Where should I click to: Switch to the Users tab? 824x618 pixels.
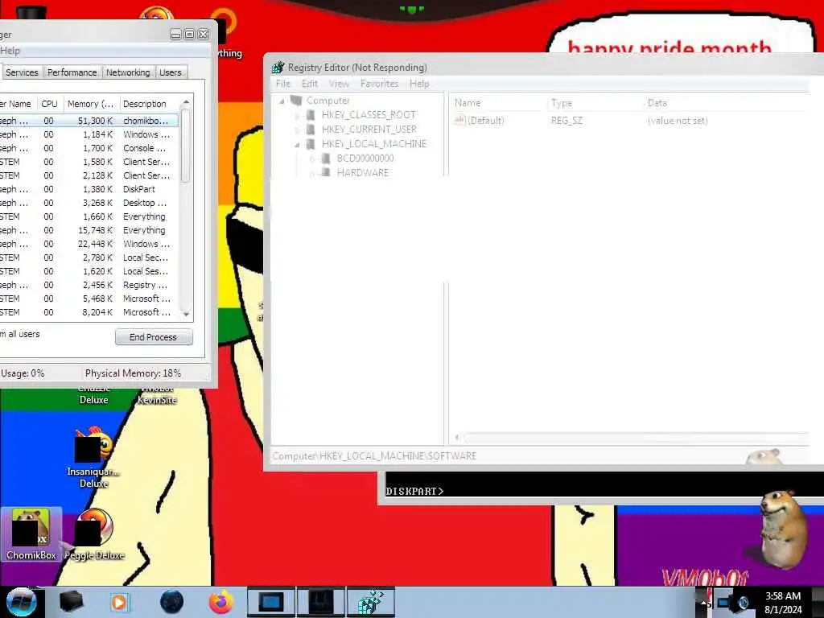click(171, 72)
